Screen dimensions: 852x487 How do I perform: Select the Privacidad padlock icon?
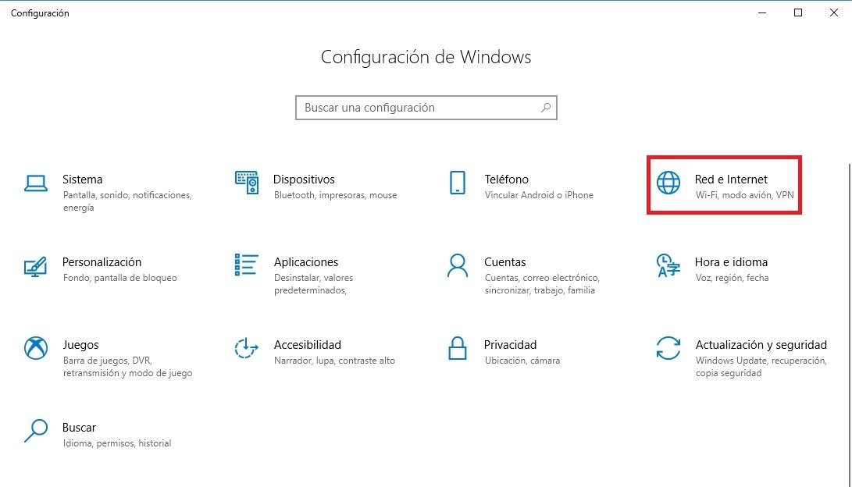(x=458, y=348)
